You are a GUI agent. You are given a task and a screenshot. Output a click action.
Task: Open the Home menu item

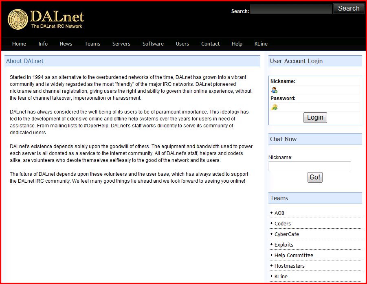pos(19,44)
